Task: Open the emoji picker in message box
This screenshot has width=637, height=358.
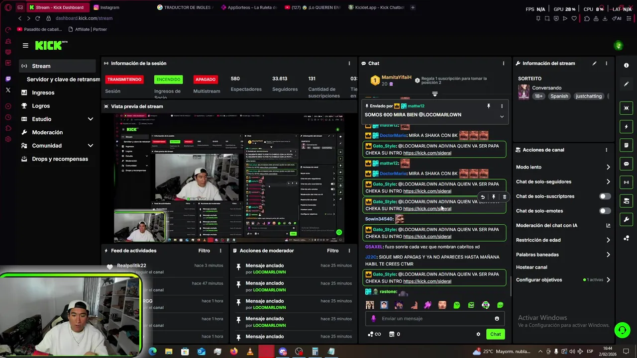Action: point(497,319)
